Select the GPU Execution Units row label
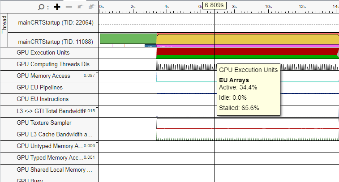Viewport: 339px width, 182px height. point(43,53)
